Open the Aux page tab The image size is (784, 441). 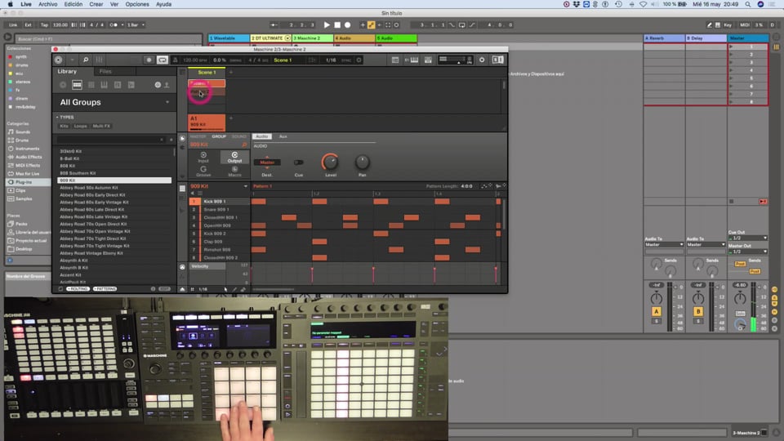point(283,136)
